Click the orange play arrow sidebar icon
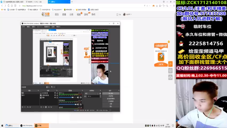227x128 pixels. pos(171,64)
